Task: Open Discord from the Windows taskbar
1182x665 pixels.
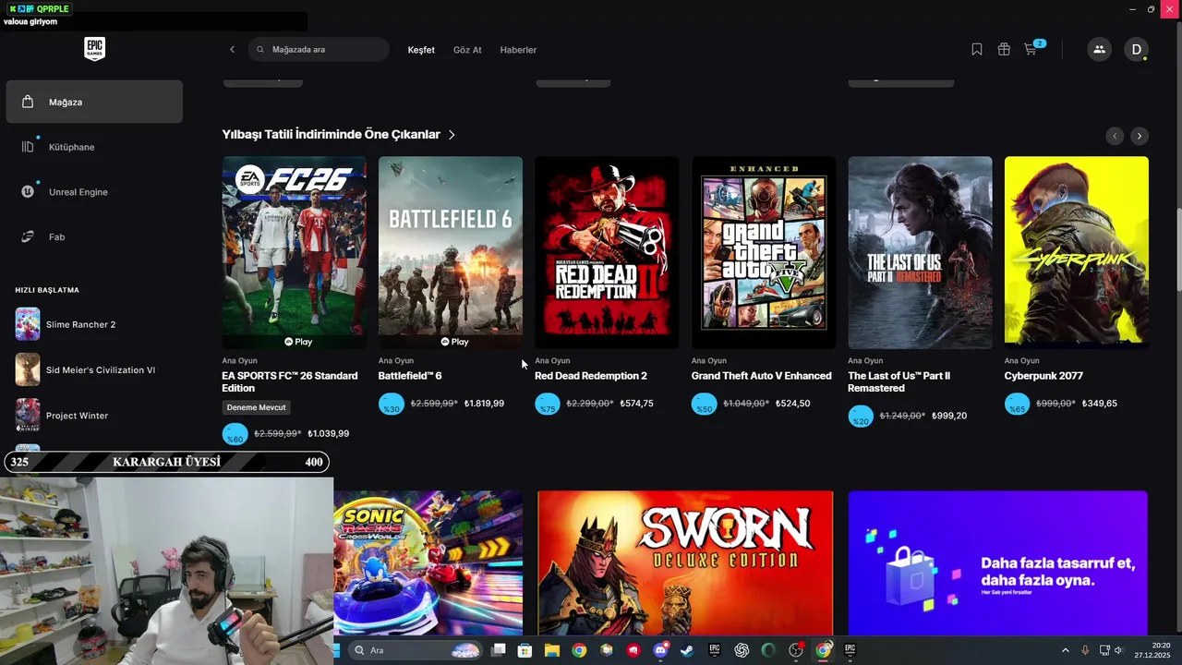Action: pyautogui.click(x=660, y=650)
